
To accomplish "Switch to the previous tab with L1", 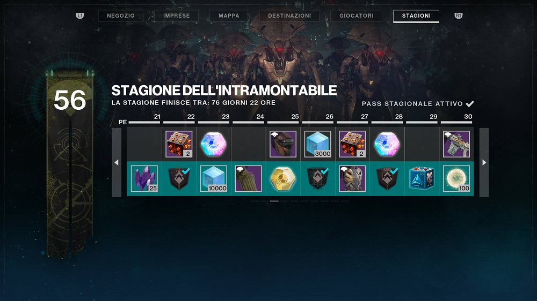I will (x=80, y=16).
